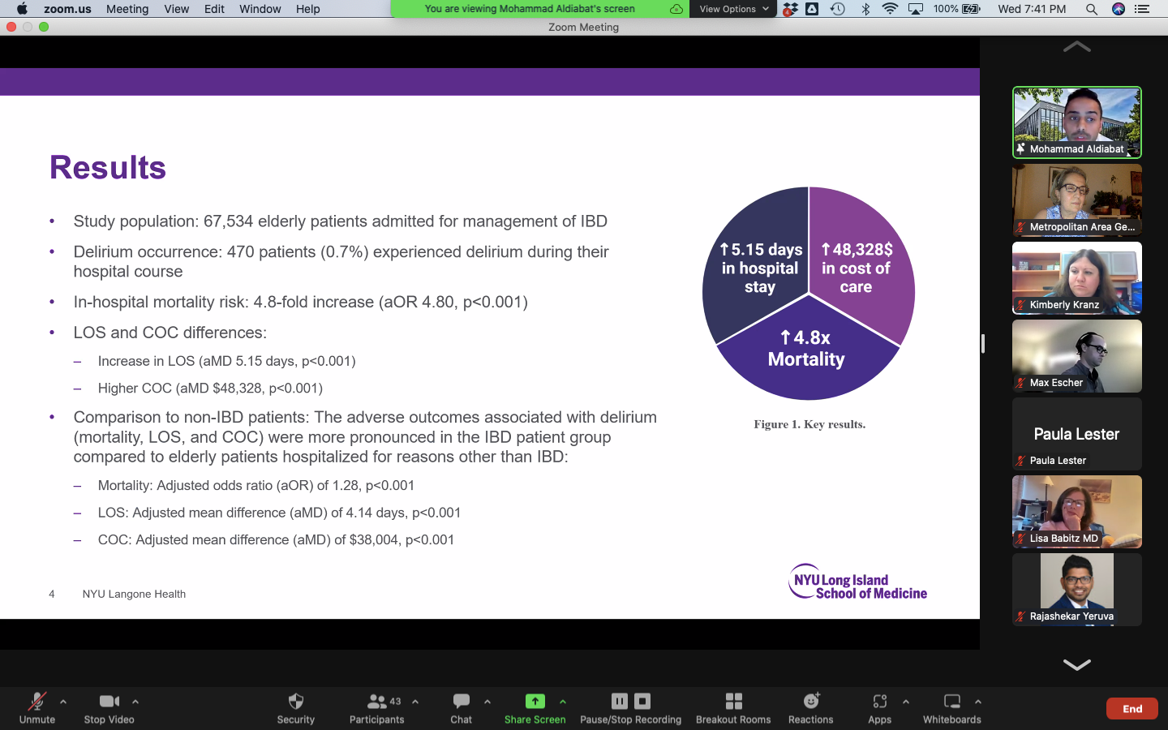Expand Whiteboards options arrow
The image size is (1168, 730).
click(x=978, y=702)
